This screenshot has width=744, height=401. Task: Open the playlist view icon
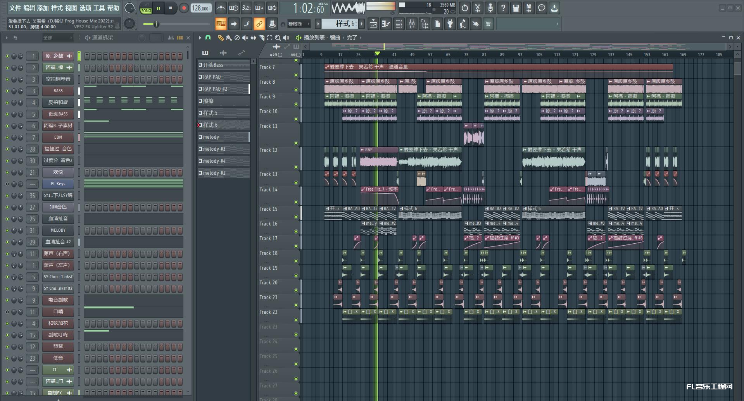(373, 24)
